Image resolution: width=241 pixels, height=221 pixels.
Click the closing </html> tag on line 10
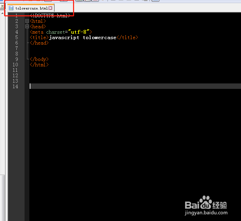tap(39, 65)
